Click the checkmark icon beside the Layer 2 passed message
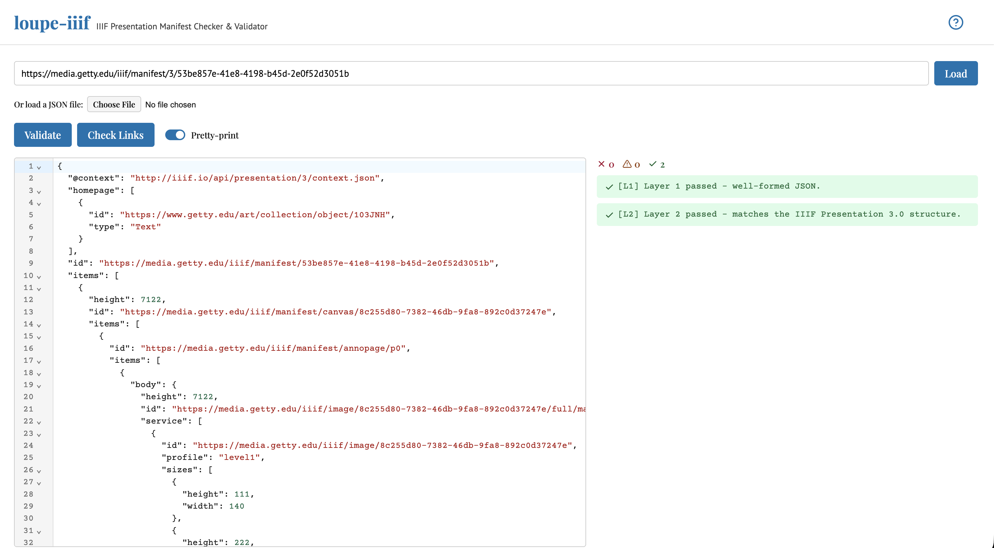 click(609, 215)
